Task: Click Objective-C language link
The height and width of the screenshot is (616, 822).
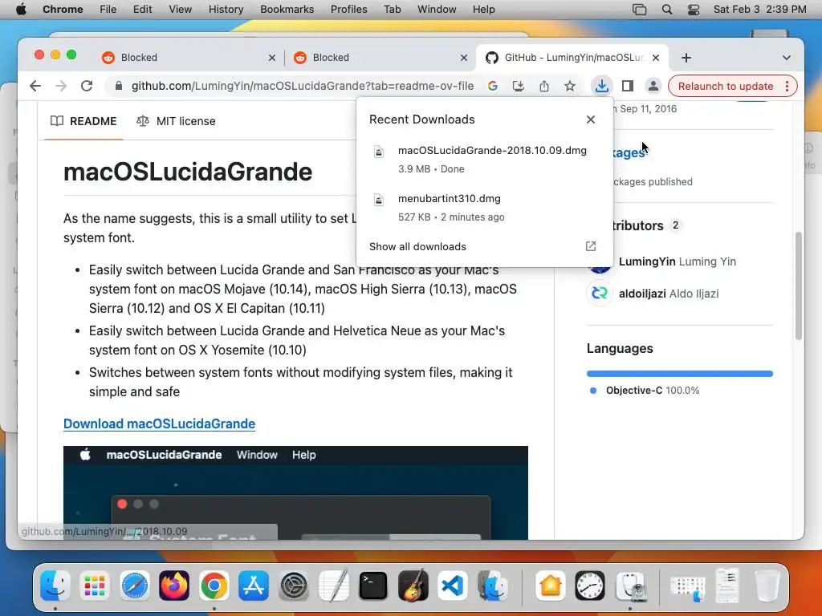Action: [652, 391]
